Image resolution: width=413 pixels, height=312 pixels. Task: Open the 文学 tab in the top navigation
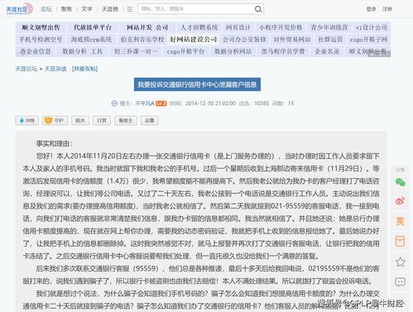[x=87, y=9]
